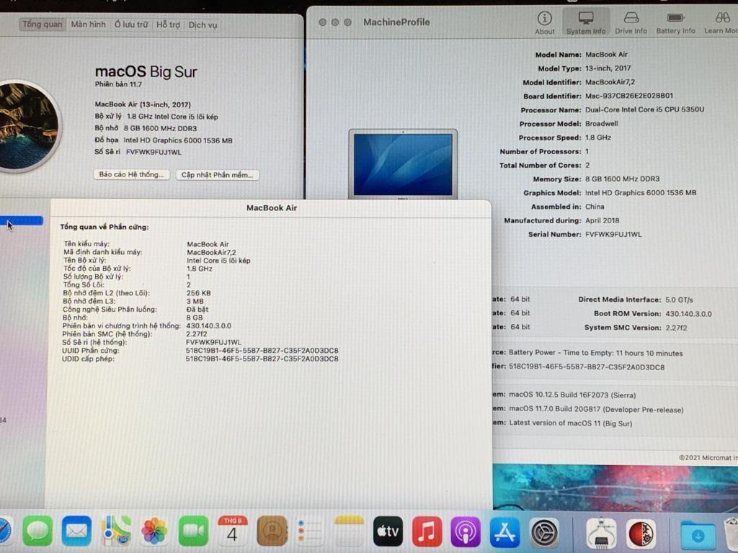Open Messages from the Dock
738x553 pixels.
(37, 531)
